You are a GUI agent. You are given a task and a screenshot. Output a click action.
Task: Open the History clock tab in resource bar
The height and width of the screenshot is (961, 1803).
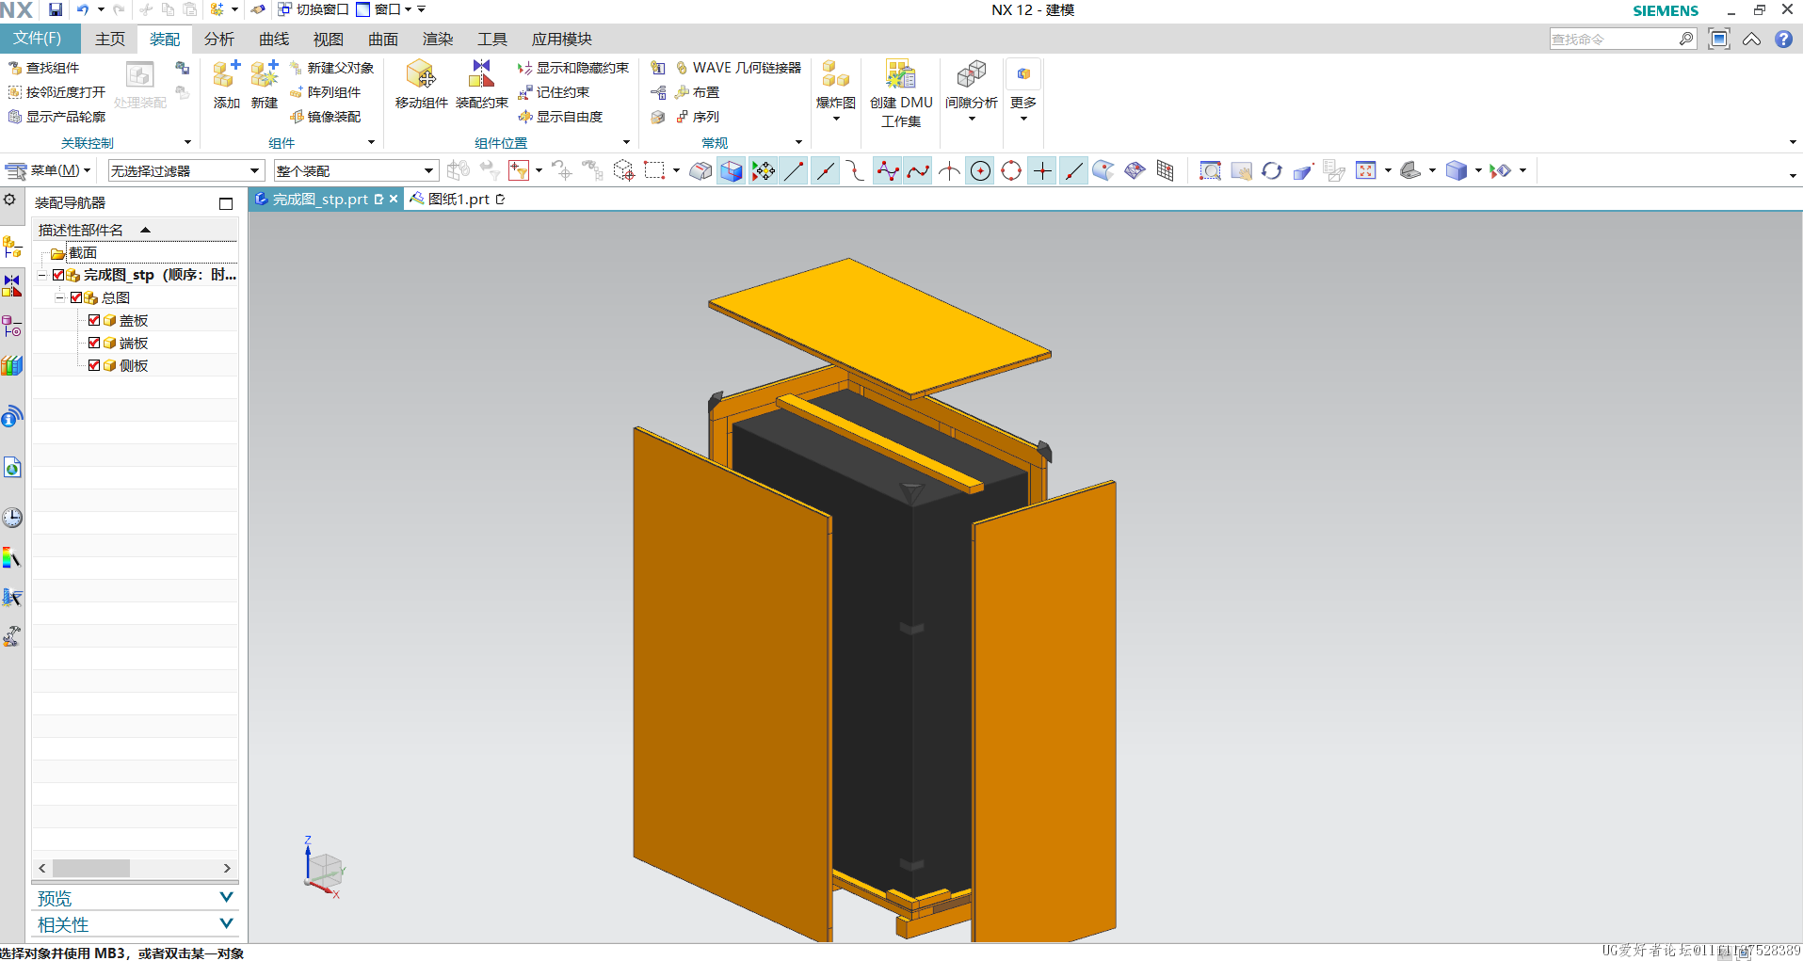coord(12,518)
